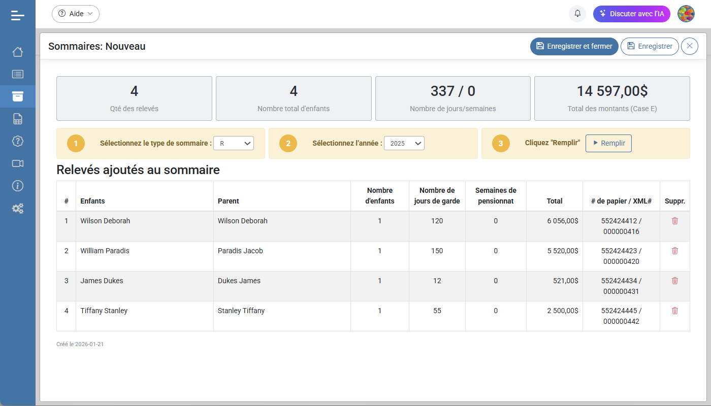Delete the Wilson Deborah row via trash icon
Viewport: 711px width, 406px height.
(x=675, y=221)
